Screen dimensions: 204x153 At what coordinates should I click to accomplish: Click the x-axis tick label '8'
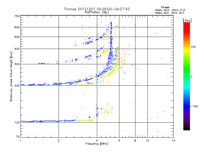click(135, 141)
